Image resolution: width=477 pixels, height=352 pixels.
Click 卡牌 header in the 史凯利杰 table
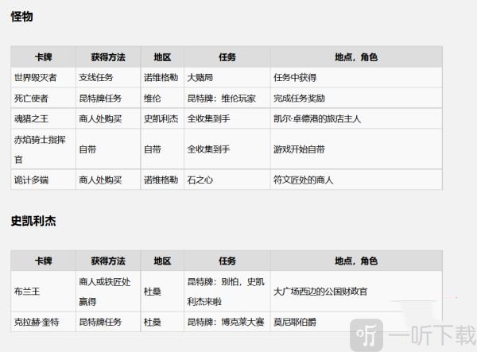(x=43, y=261)
